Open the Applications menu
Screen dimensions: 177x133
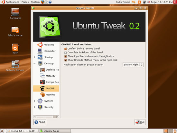coord(13,2)
